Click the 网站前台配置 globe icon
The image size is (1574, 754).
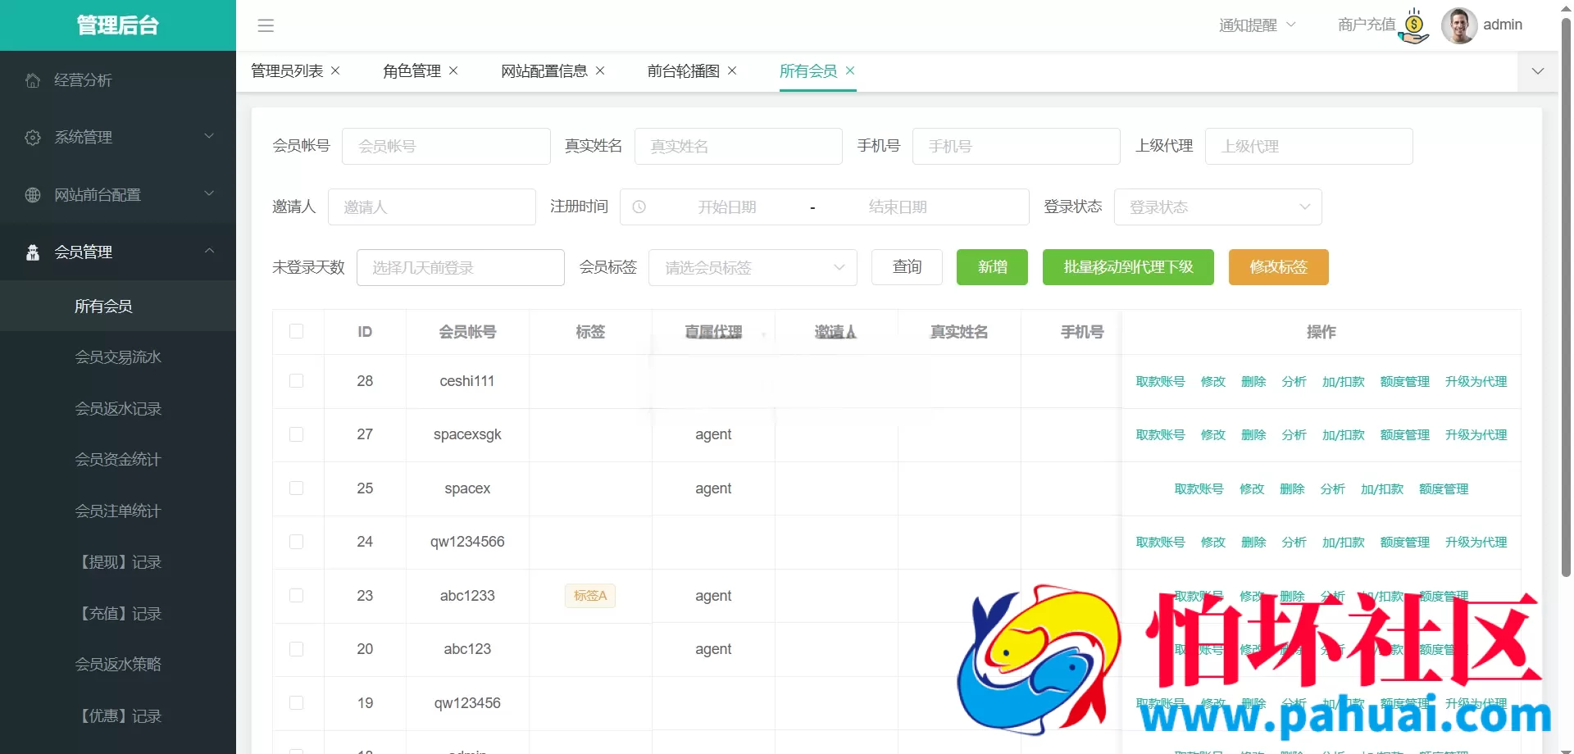[33, 194]
